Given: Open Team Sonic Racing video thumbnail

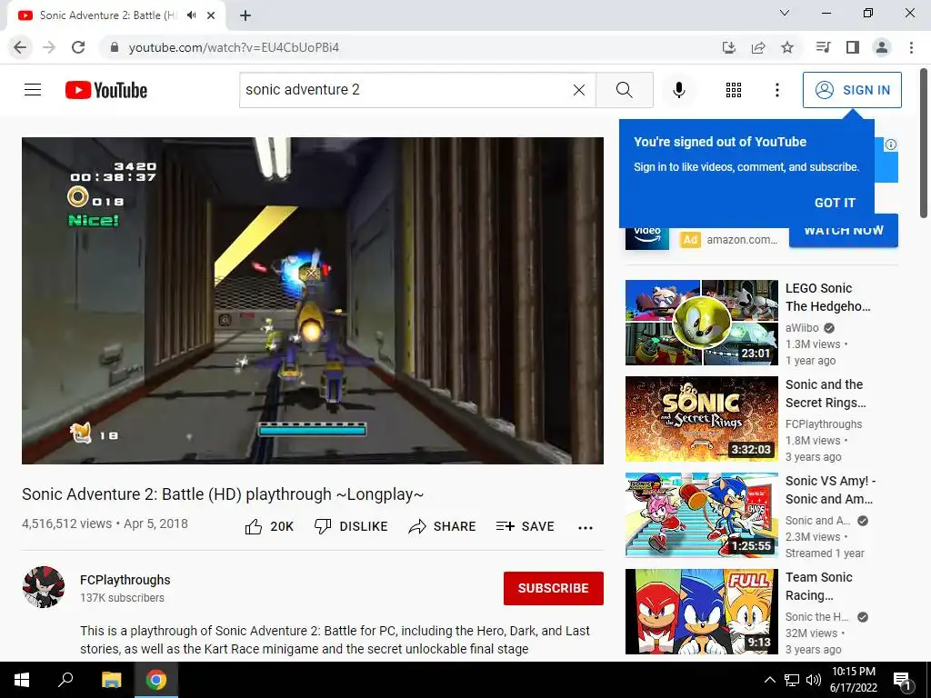Looking at the screenshot, I should tap(701, 612).
